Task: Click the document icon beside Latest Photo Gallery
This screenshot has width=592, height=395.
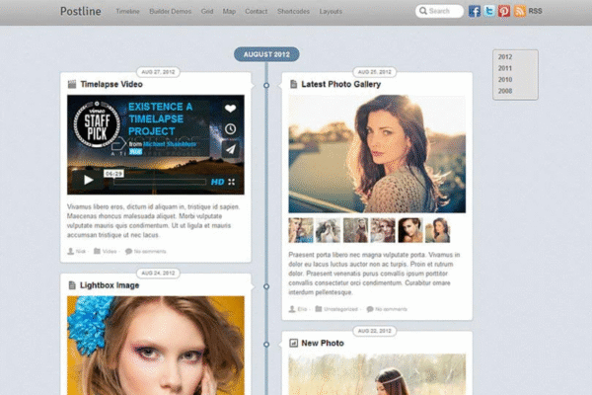Action: (293, 84)
